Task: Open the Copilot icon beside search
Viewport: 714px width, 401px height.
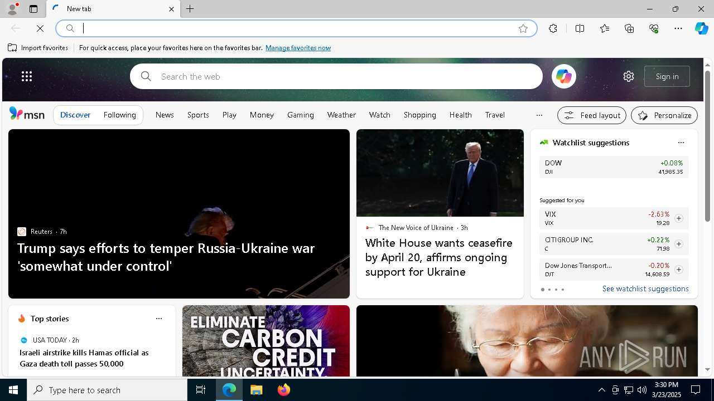Action: [563, 76]
